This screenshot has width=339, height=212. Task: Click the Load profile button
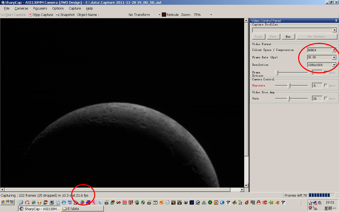click(x=258, y=37)
